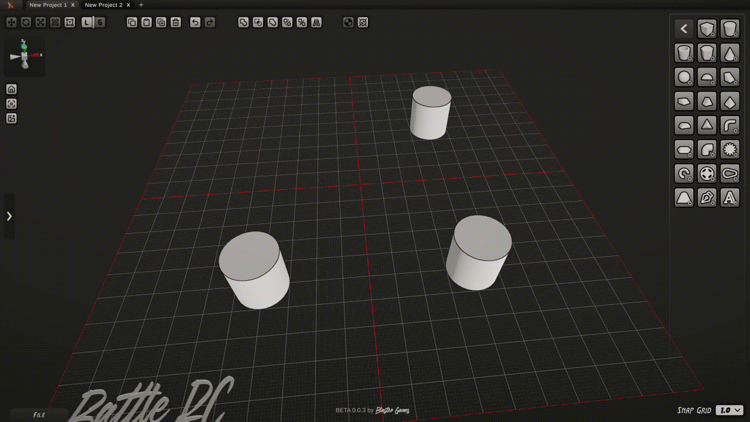Click the Undo arrow
Viewport: 750px width, 422px height.
tap(195, 22)
